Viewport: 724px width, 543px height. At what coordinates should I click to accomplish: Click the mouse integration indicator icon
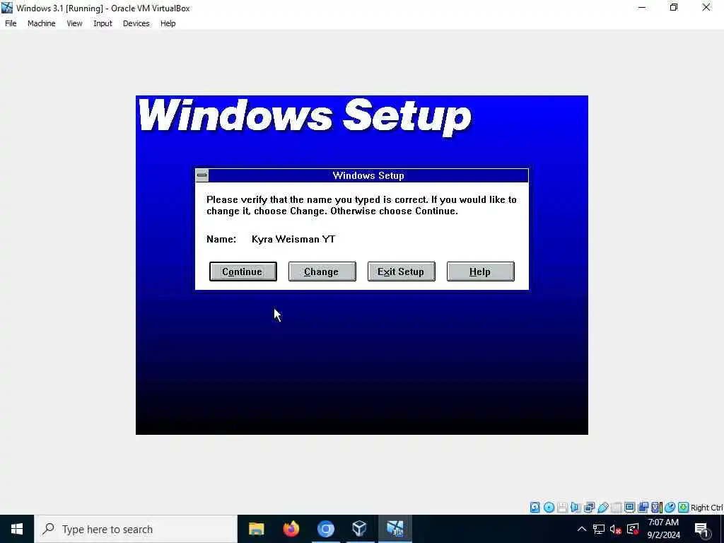coord(670,508)
